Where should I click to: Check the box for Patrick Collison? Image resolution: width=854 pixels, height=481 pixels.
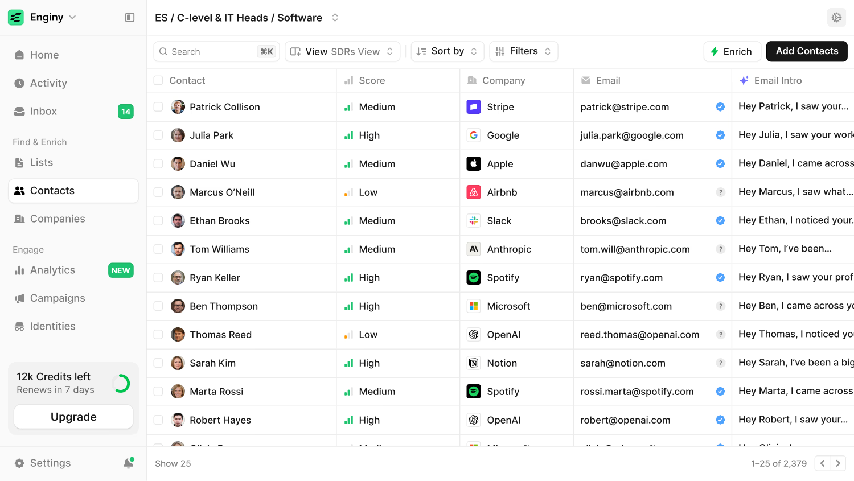[x=158, y=107]
